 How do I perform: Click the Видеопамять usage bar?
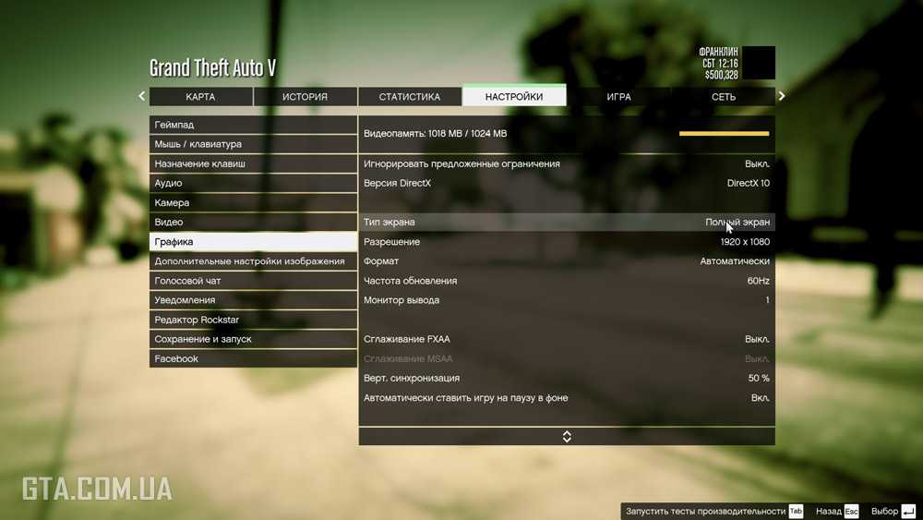[x=724, y=134]
